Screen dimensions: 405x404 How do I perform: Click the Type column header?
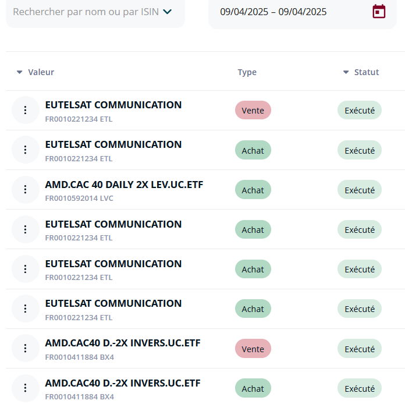coord(247,72)
